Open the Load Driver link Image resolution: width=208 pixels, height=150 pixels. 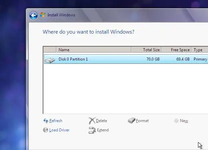click(x=59, y=130)
